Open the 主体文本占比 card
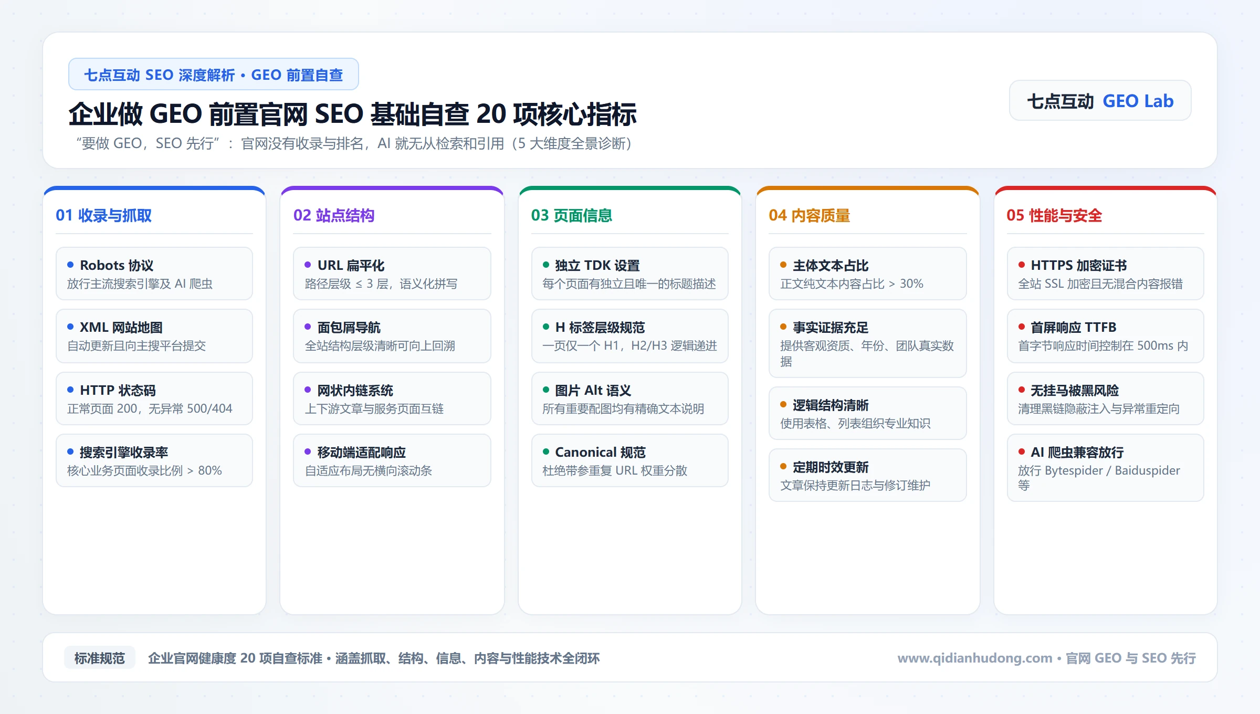This screenshot has width=1260, height=714. point(868,274)
